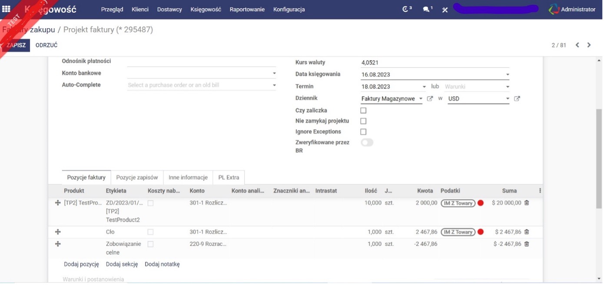Open external link for USD currency
The height and width of the screenshot is (285, 604).
(x=517, y=99)
